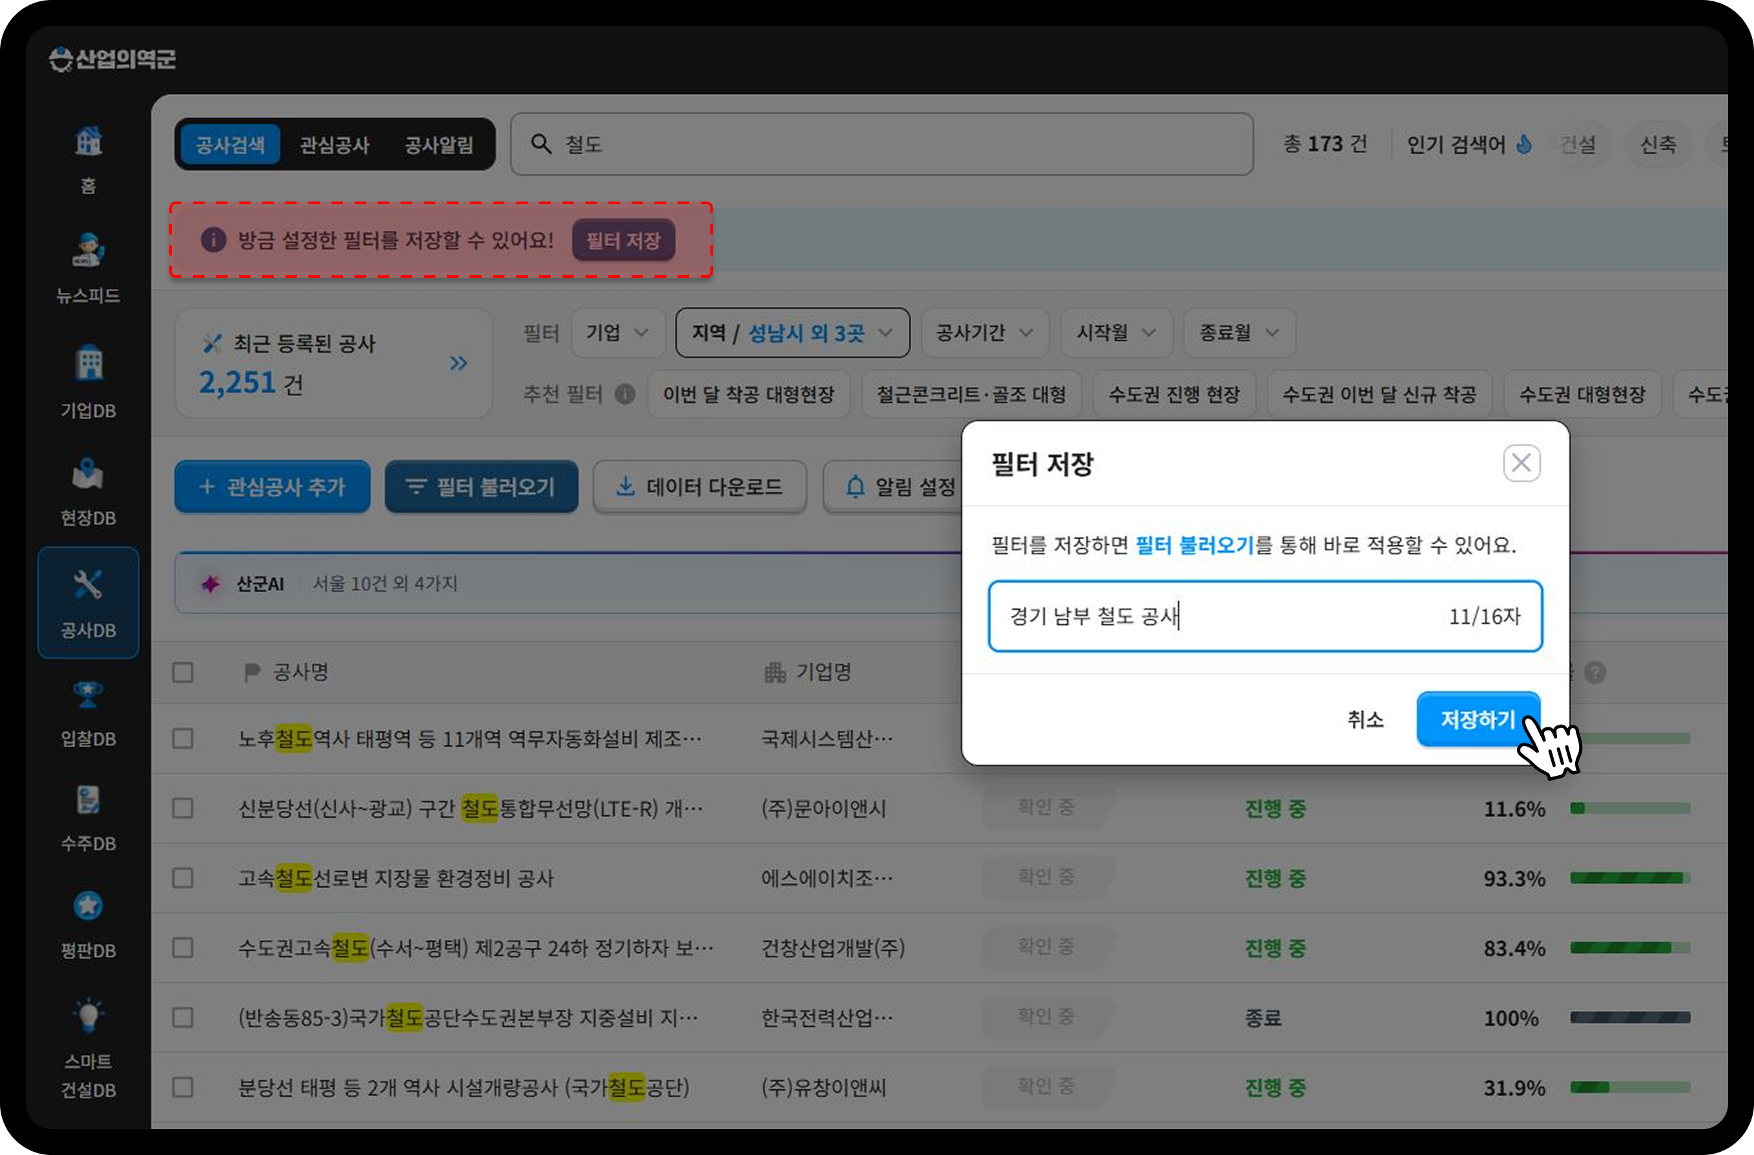The width and height of the screenshot is (1754, 1155).
Task: Switch to the 관심공사 tab
Action: (335, 145)
